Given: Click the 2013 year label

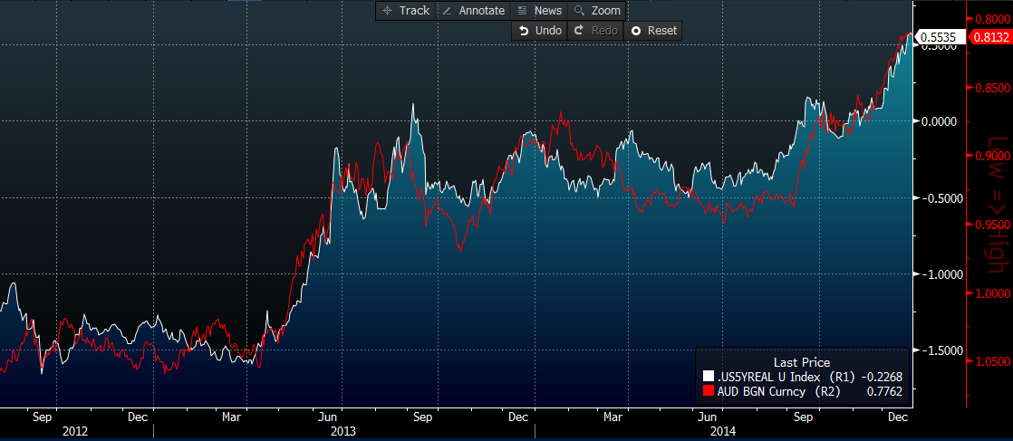Looking at the screenshot, I should pyautogui.click(x=342, y=431).
